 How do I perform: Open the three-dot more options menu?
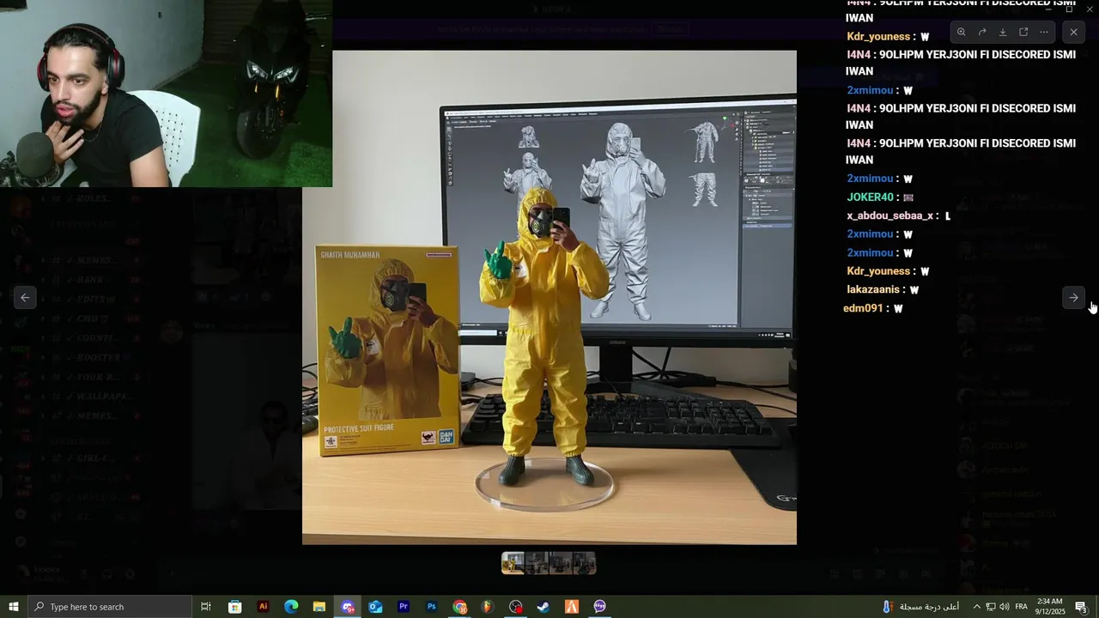(x=1044, y=33)
